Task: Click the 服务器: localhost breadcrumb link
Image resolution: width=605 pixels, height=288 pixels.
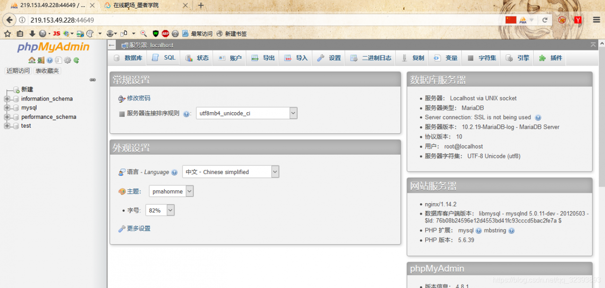Action: 151,45
